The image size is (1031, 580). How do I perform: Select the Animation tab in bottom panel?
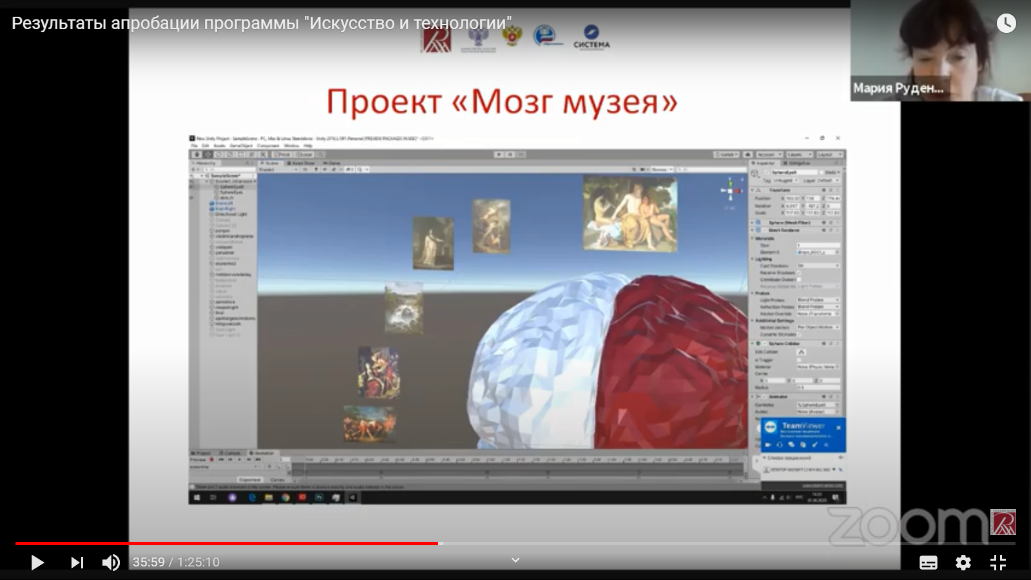pos(264,453)
